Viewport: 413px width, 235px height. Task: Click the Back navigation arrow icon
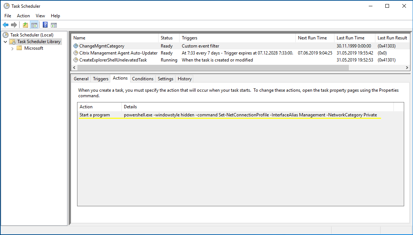click(x=6, y=25)
